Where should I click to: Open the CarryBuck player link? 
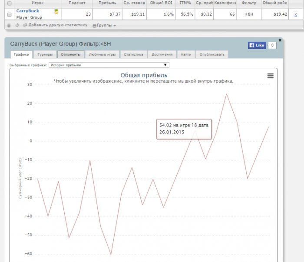[x=27, y=11]
